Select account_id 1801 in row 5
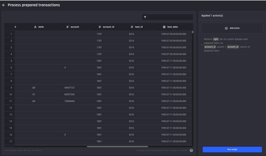Image resolution: width=266 pixels, height=156 pixels. click(99, 61)
